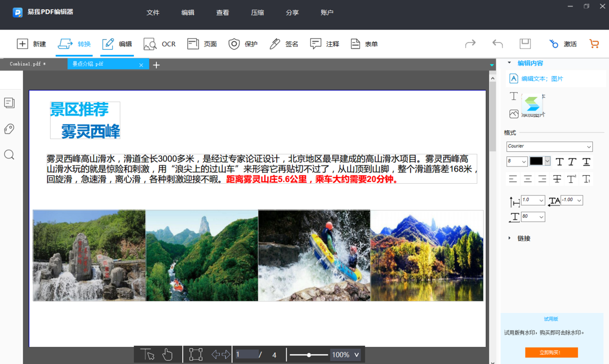Click the page number input field

pos(247,354)
